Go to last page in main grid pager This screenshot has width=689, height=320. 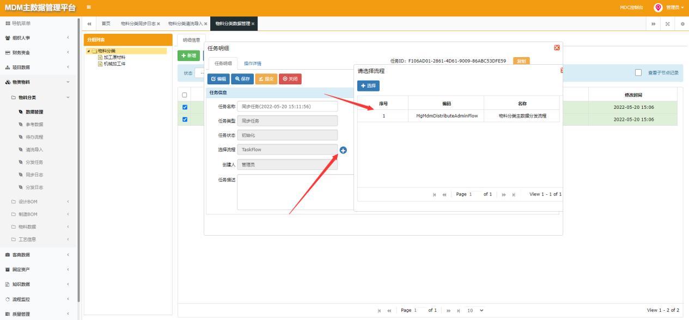pyautogui.click(x=459, y=311)
